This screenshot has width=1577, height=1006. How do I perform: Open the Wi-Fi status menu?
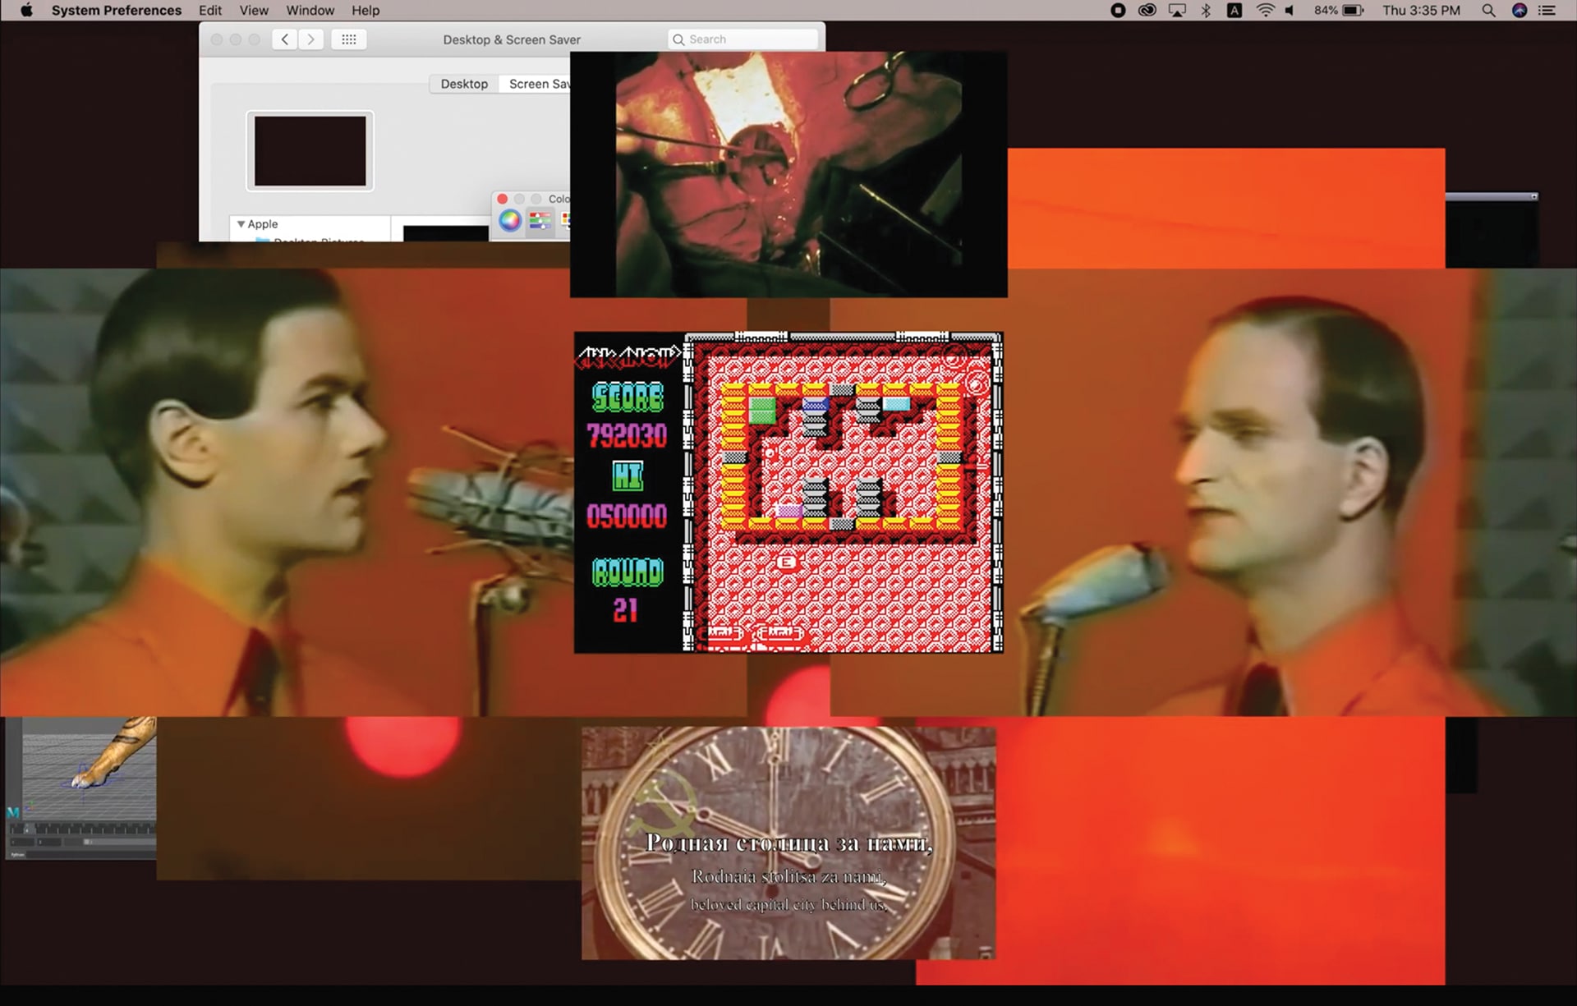click(x=1265, y=11)
